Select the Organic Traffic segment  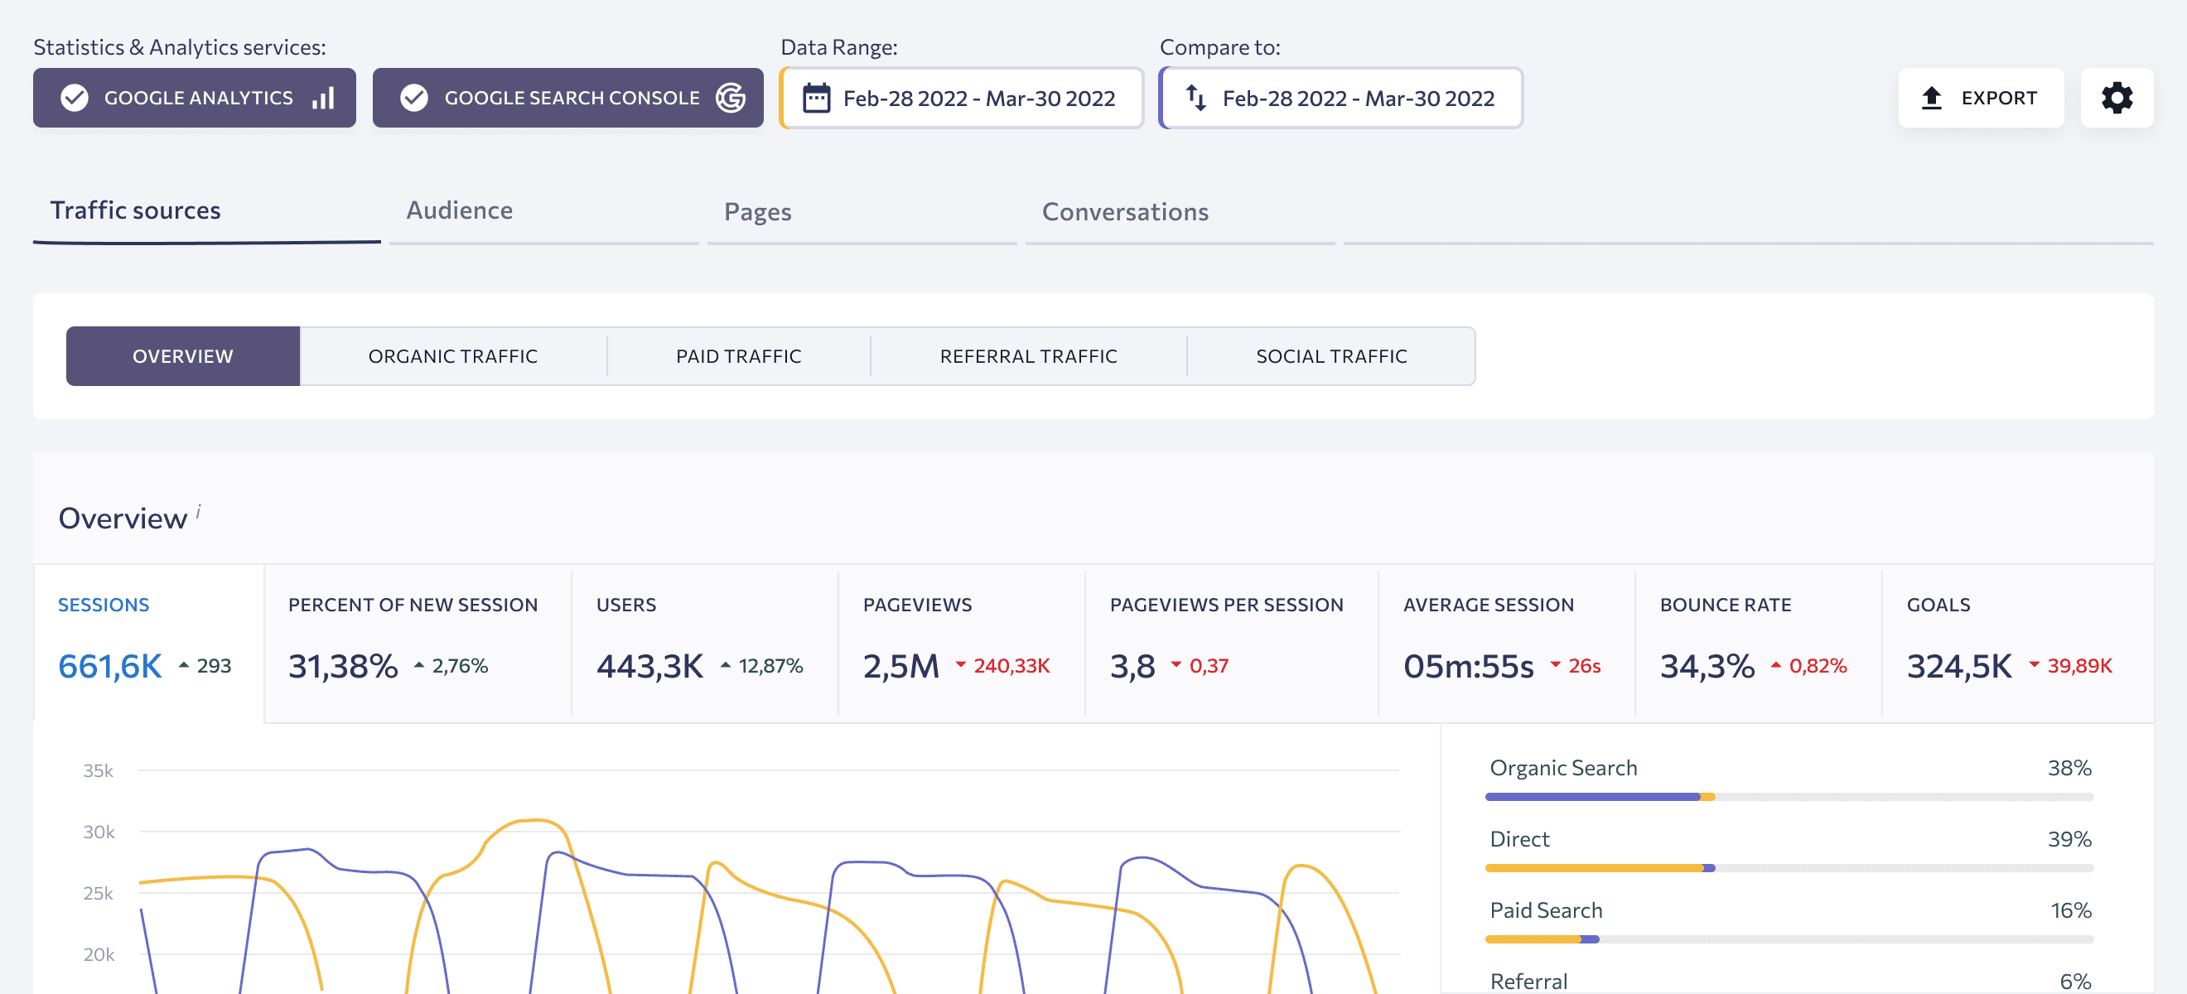[453, 355]
